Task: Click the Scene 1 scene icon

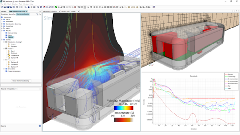Action: click(x=6, y=49)
